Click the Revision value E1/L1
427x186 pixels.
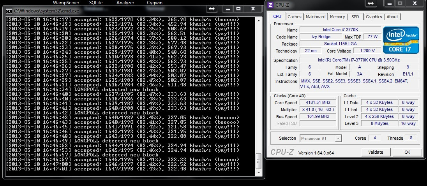pos(408,74)
